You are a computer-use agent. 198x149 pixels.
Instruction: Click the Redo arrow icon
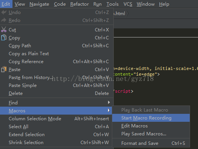pyautogui.click(x=4, y=20)
